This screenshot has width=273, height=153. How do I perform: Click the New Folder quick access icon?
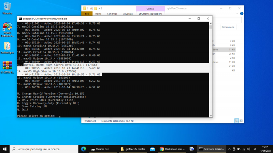(96, 8)
